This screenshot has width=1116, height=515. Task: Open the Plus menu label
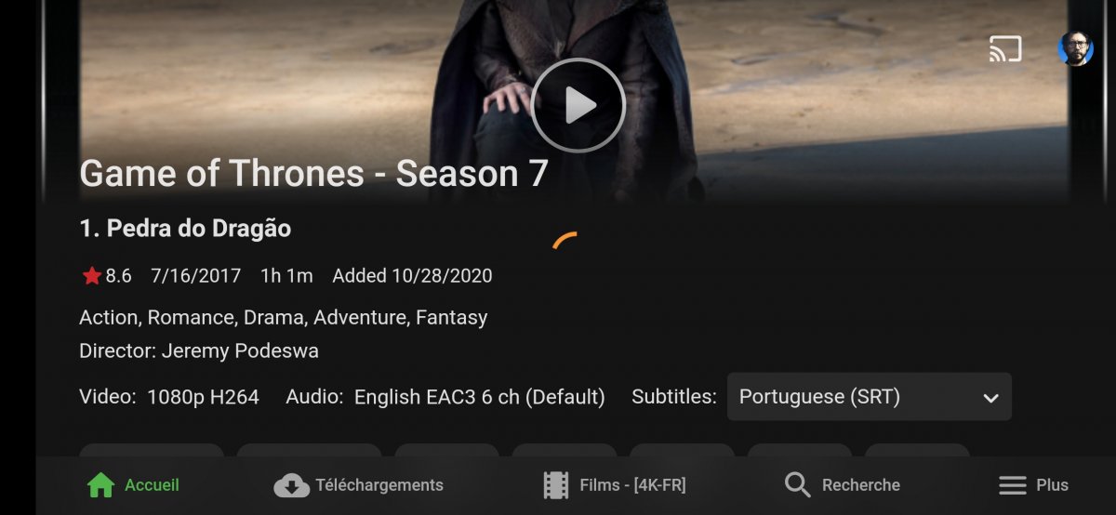(x=1053, y=485)
